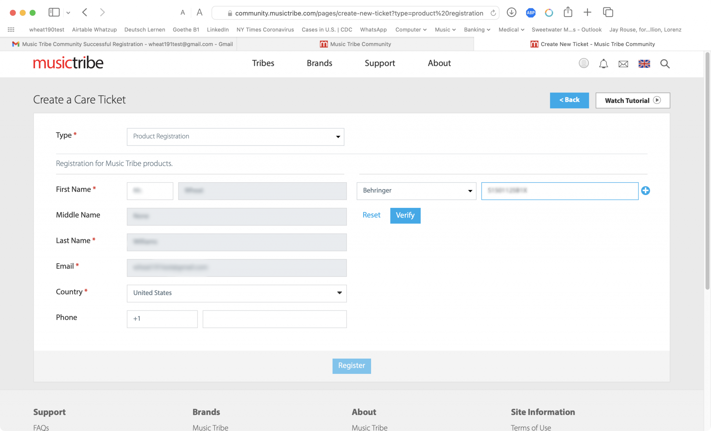The image size is (711, 431).
Task: Expand the Type dropdown
Action: [235, 137]
